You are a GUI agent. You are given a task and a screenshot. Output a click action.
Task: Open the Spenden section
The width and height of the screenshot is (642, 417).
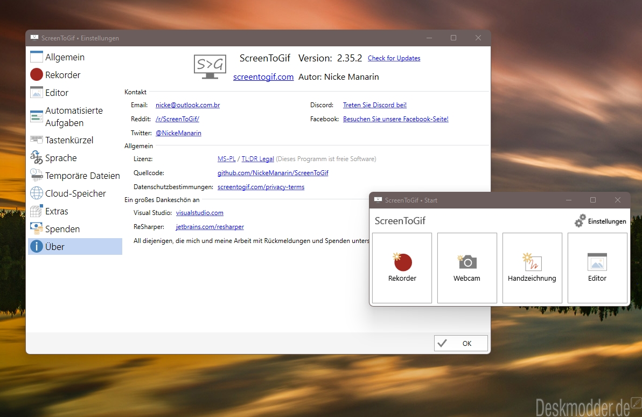point(62,229)
